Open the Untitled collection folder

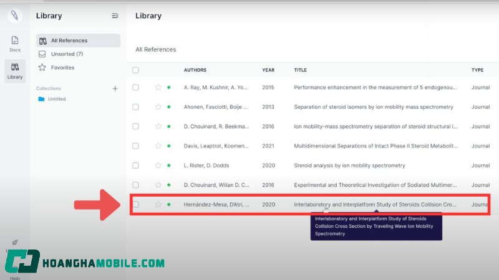56,99
